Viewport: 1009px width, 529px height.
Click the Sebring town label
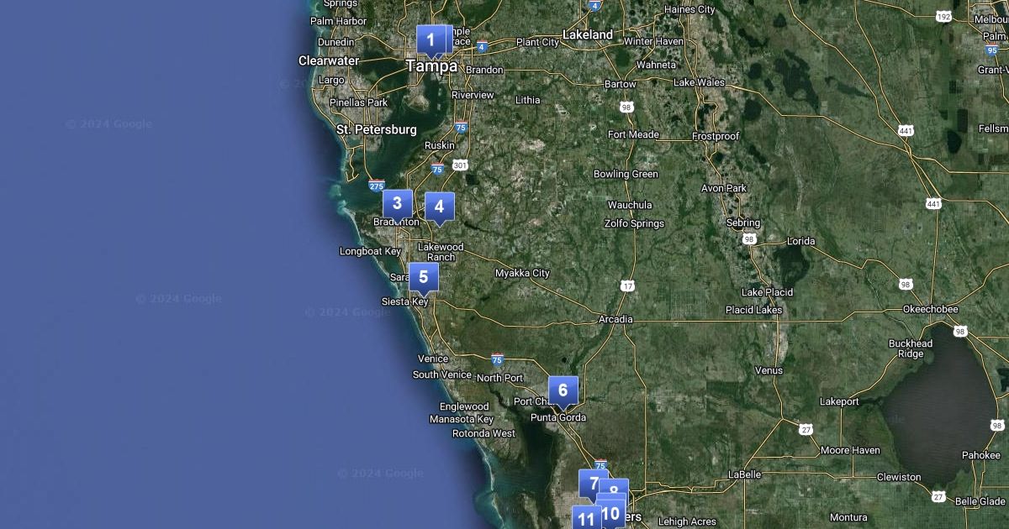pyautogui.click(x=742, y=223)
